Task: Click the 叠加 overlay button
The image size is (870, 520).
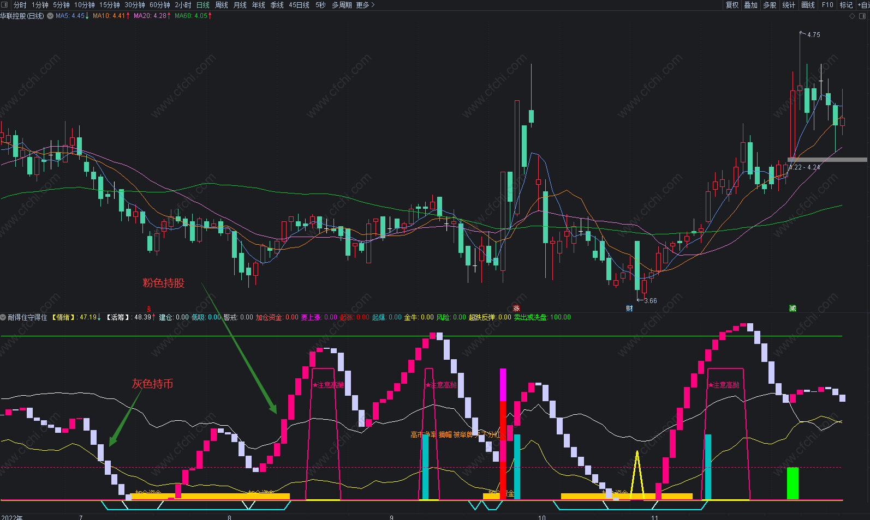Action: [x=751, y=5]
